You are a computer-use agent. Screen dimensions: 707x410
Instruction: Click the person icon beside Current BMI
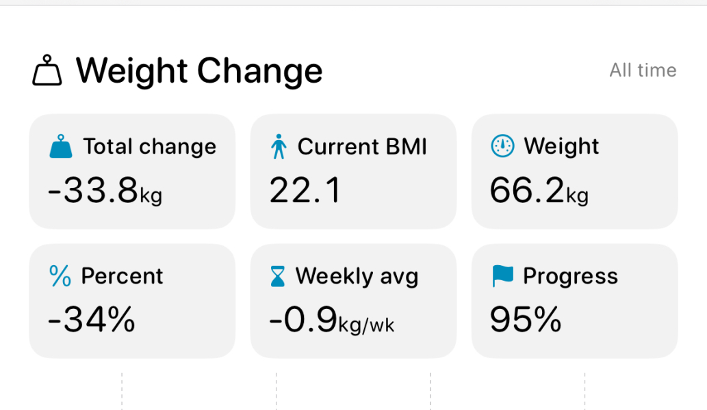[278, 147]
